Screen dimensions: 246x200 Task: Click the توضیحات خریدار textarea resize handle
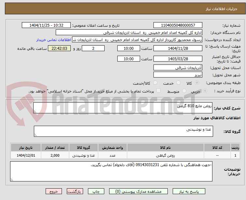click(12, 179)
